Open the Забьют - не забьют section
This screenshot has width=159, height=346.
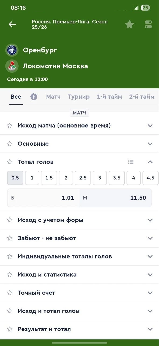point(150,238)
